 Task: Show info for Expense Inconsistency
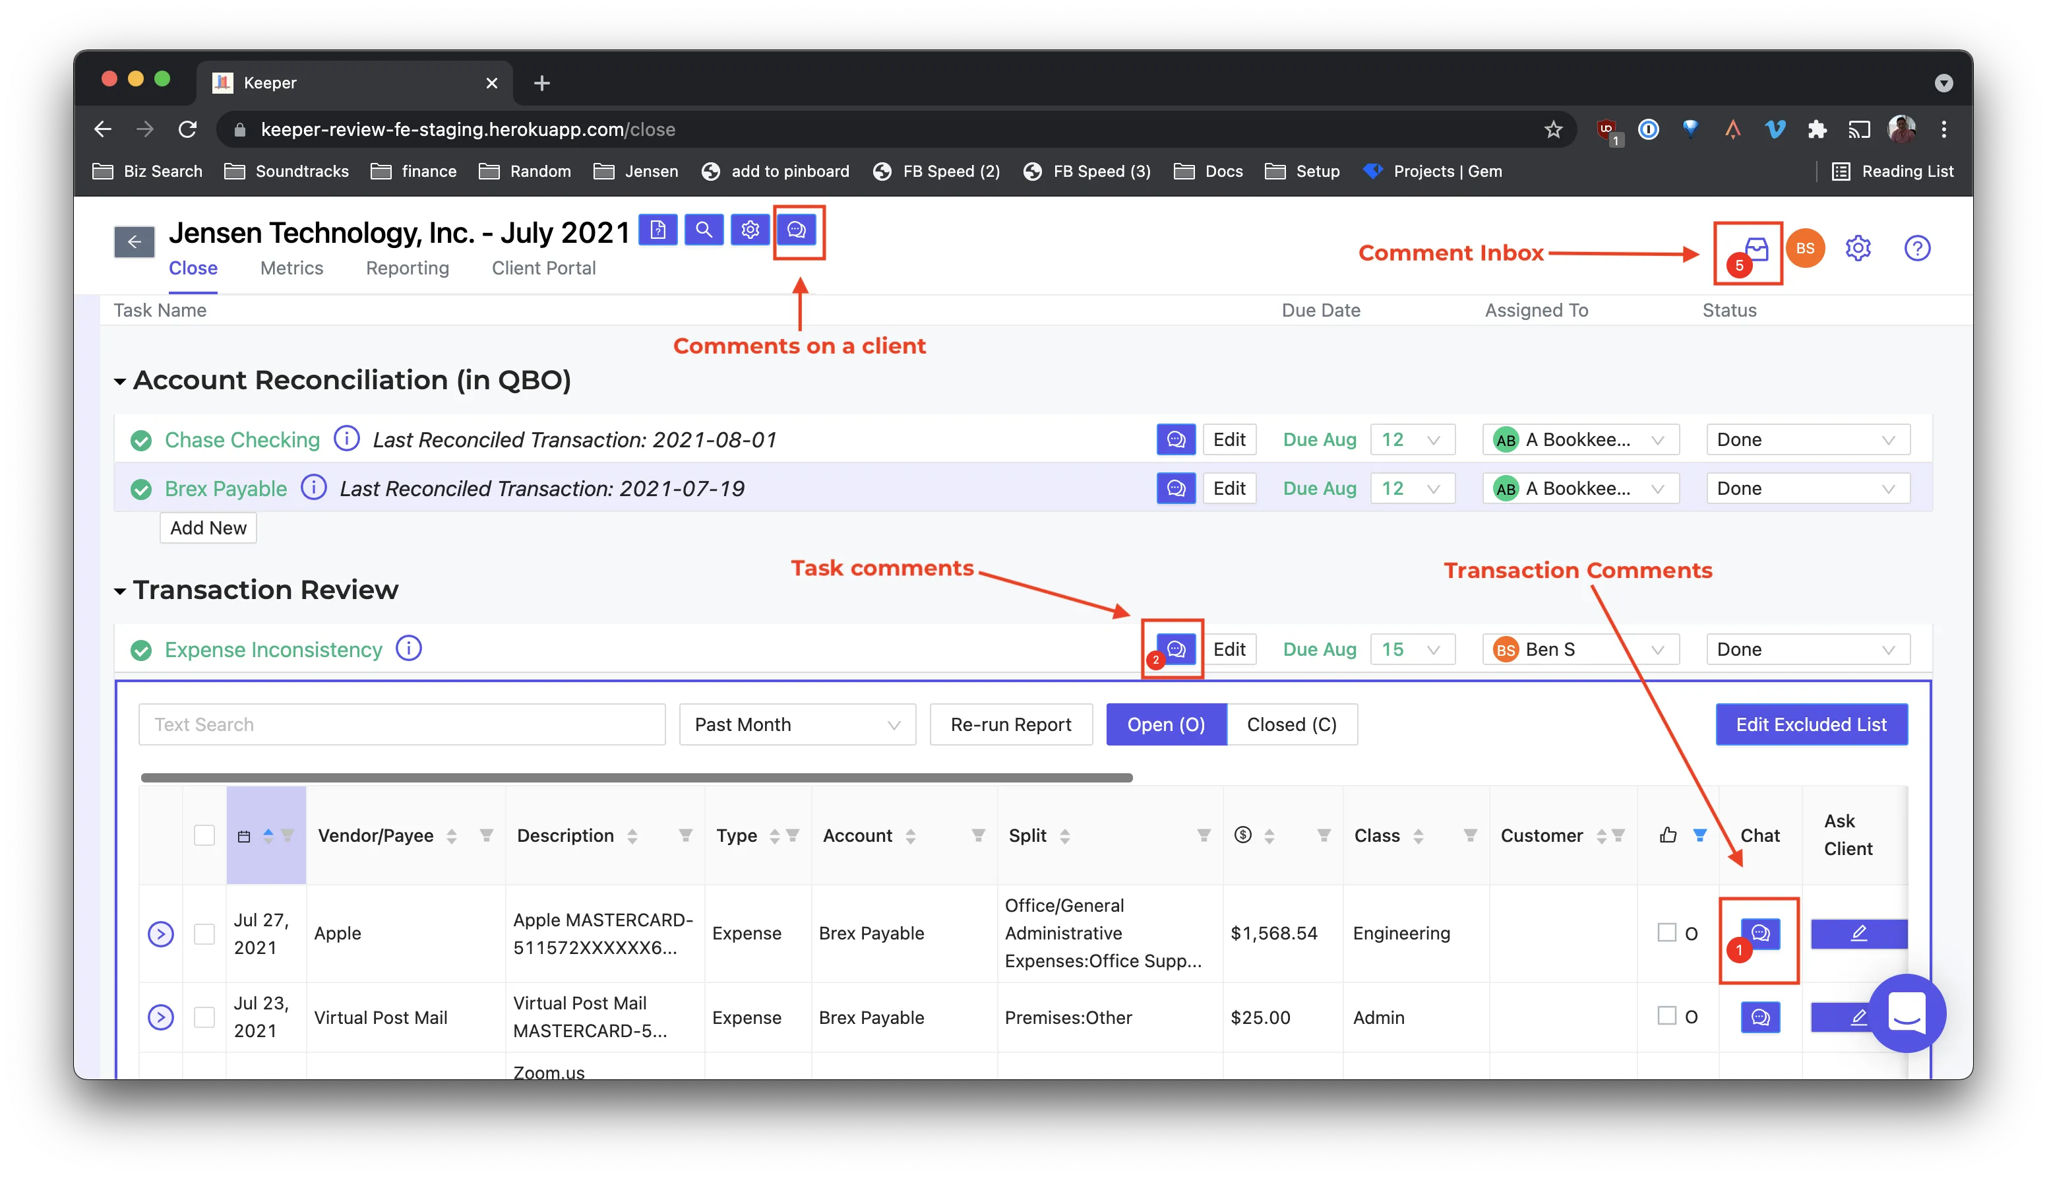(x=409, y=649)
